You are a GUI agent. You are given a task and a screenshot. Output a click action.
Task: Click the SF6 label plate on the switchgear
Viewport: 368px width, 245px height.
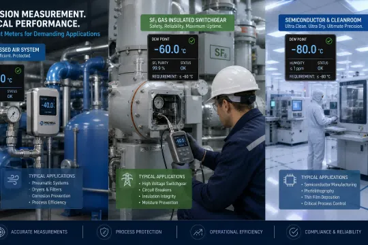pos(219,52)
